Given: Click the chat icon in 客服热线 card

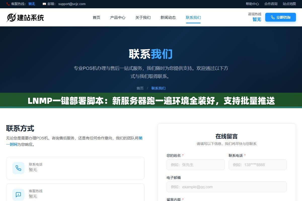Looking at the screenshot, I should [18, 195].
